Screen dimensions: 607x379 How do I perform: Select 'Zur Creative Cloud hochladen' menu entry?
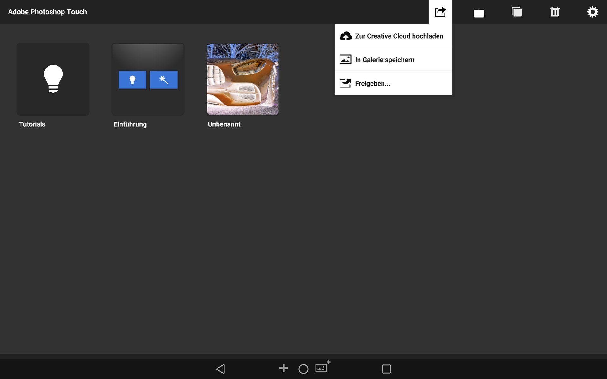pos(394,36)
